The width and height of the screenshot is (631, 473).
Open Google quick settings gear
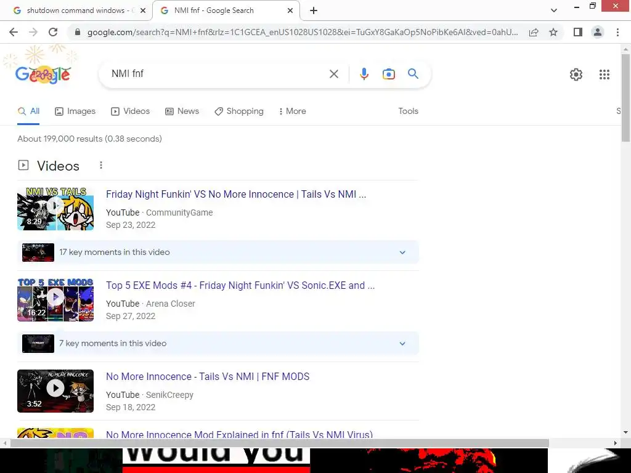tap(576, 75)
